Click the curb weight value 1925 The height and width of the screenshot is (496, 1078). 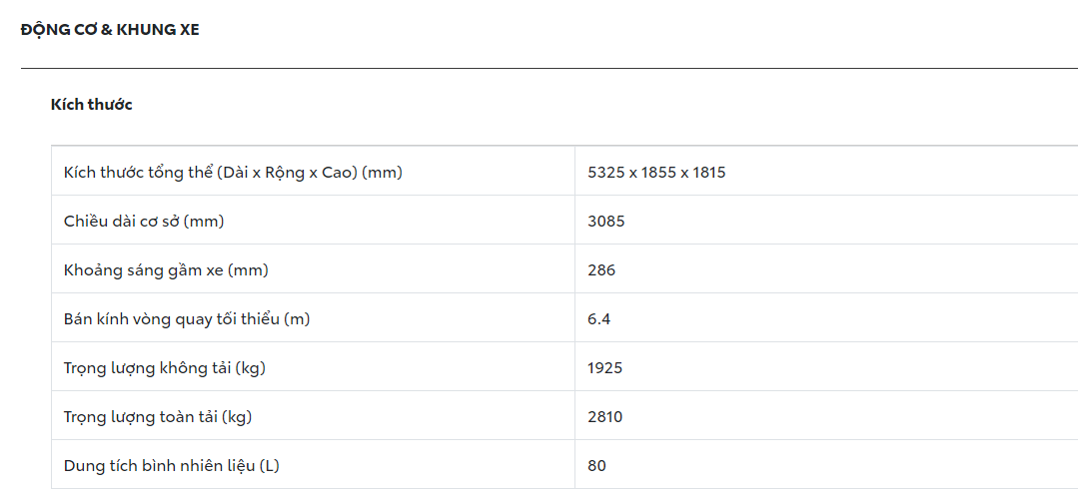605,368
